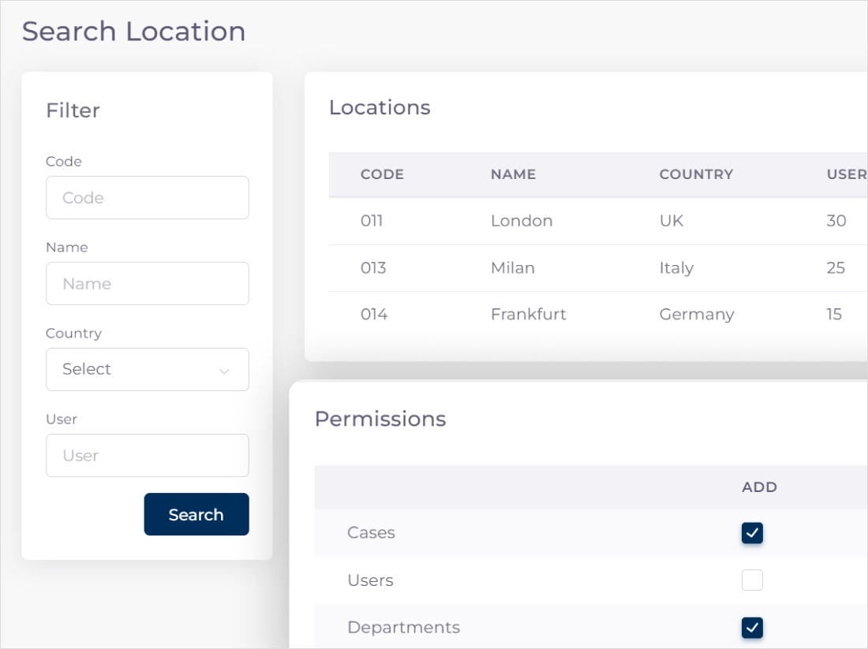This screenshot has width=868, height=649.
Task: Click the NAME column header
Action: 513,174
